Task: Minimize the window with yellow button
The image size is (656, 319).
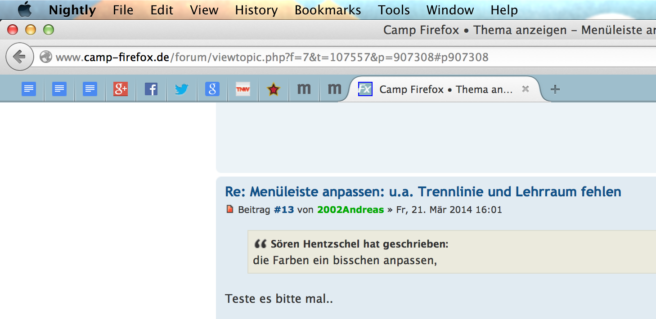Action: [x=30, y=30]
